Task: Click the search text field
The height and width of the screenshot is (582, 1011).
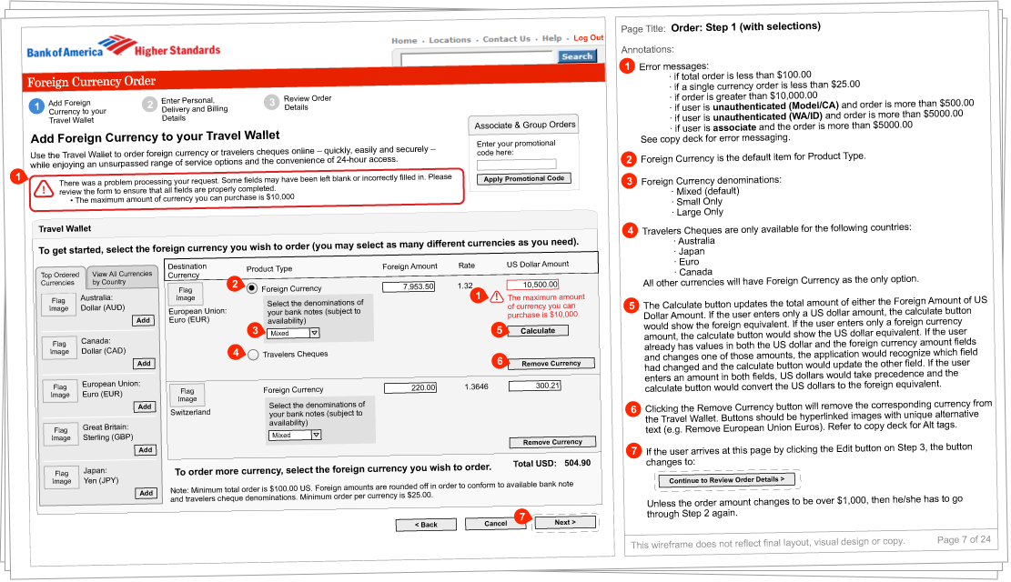Action: (479, 60)
